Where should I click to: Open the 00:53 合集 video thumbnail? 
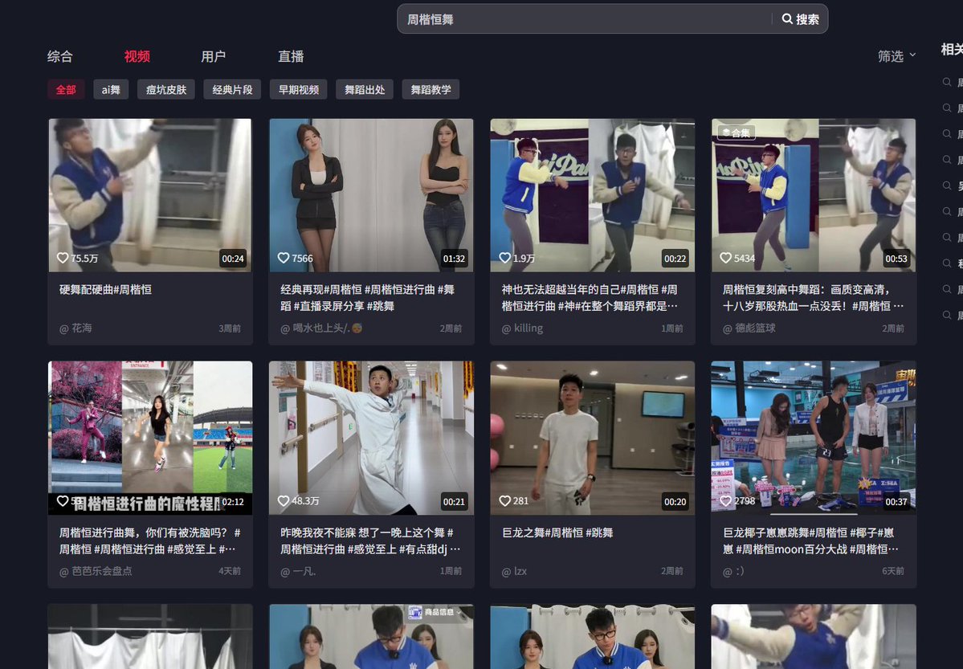point(814,195)
